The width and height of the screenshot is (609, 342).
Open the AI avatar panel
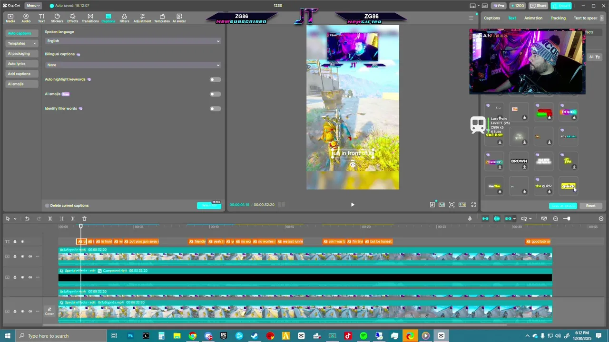[x=179, y=18]
